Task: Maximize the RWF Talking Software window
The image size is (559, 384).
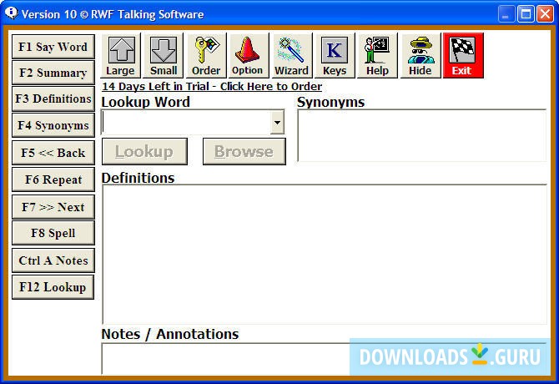Action: point(526,14)
